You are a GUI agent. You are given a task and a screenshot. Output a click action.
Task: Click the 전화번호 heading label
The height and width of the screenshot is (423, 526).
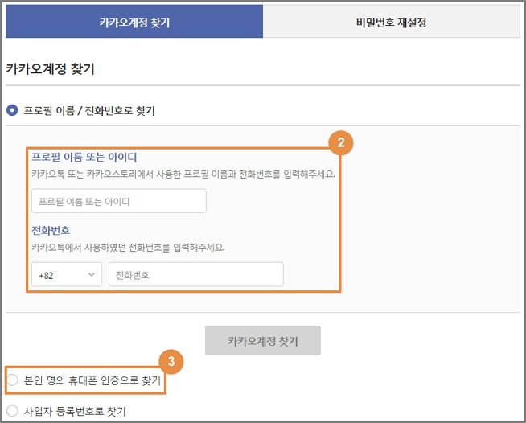pos(51,231)
